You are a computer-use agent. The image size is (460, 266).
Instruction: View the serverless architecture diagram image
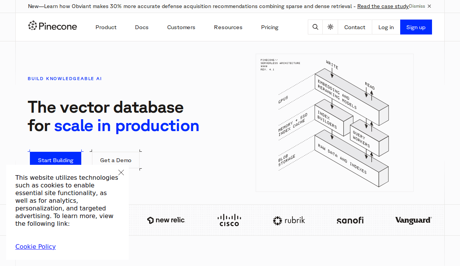(x=334, y=123)
